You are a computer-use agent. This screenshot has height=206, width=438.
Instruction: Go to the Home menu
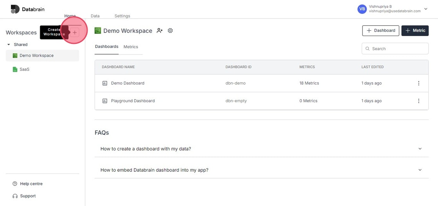[x=70, y=16]
